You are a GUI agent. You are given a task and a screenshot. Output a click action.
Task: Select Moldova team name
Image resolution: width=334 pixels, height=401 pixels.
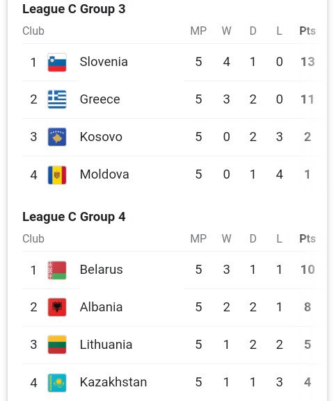pos(104,174)
